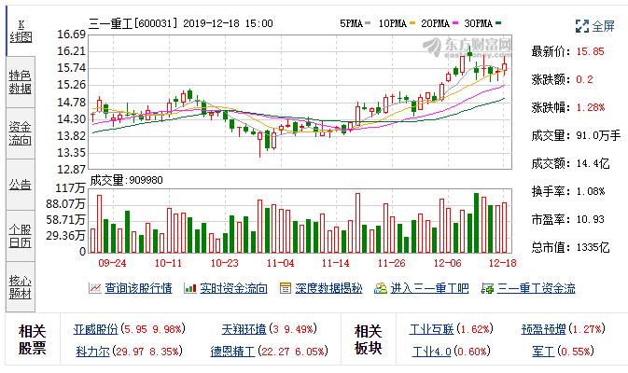
Task: Open the 公告 tab
Action: coord(21,185)
